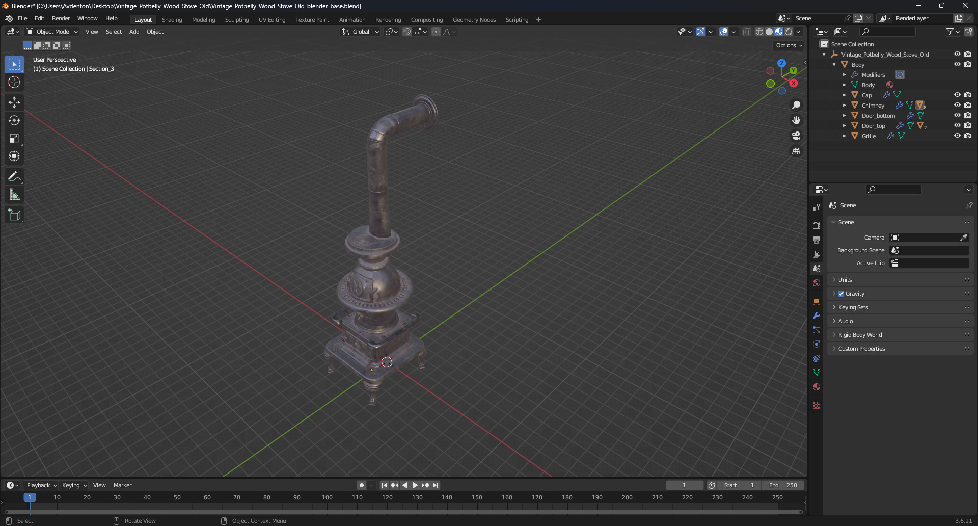
Task: Open the Render properties tab
Action: [x=817, y=225]
